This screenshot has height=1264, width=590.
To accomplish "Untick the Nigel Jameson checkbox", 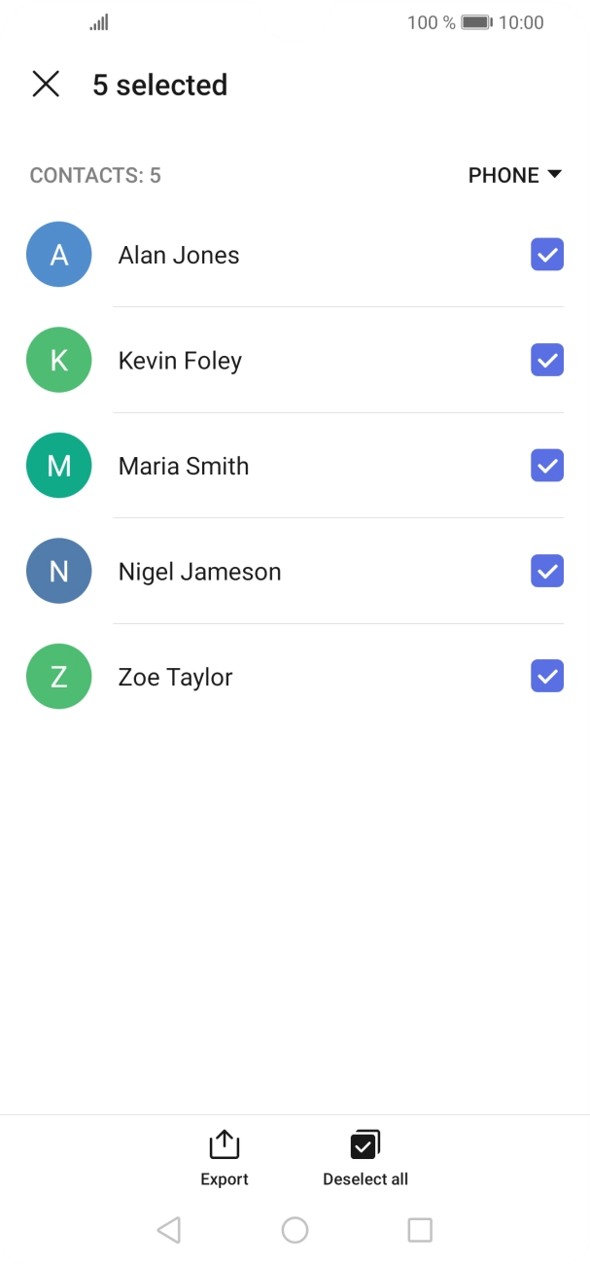I will [x=547, y=572].
